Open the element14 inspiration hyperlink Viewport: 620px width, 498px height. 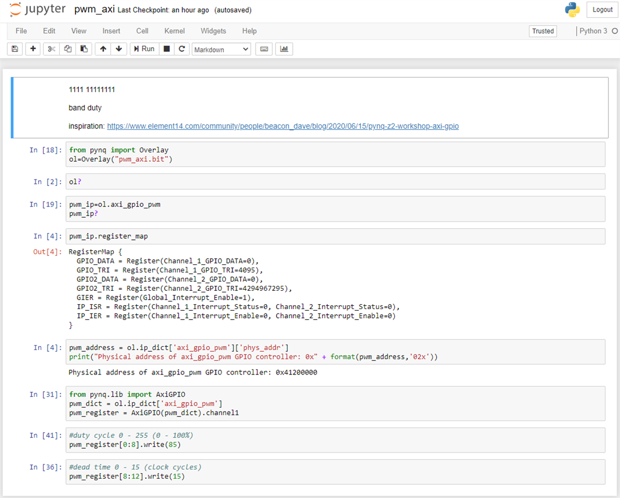click(283, 126)
